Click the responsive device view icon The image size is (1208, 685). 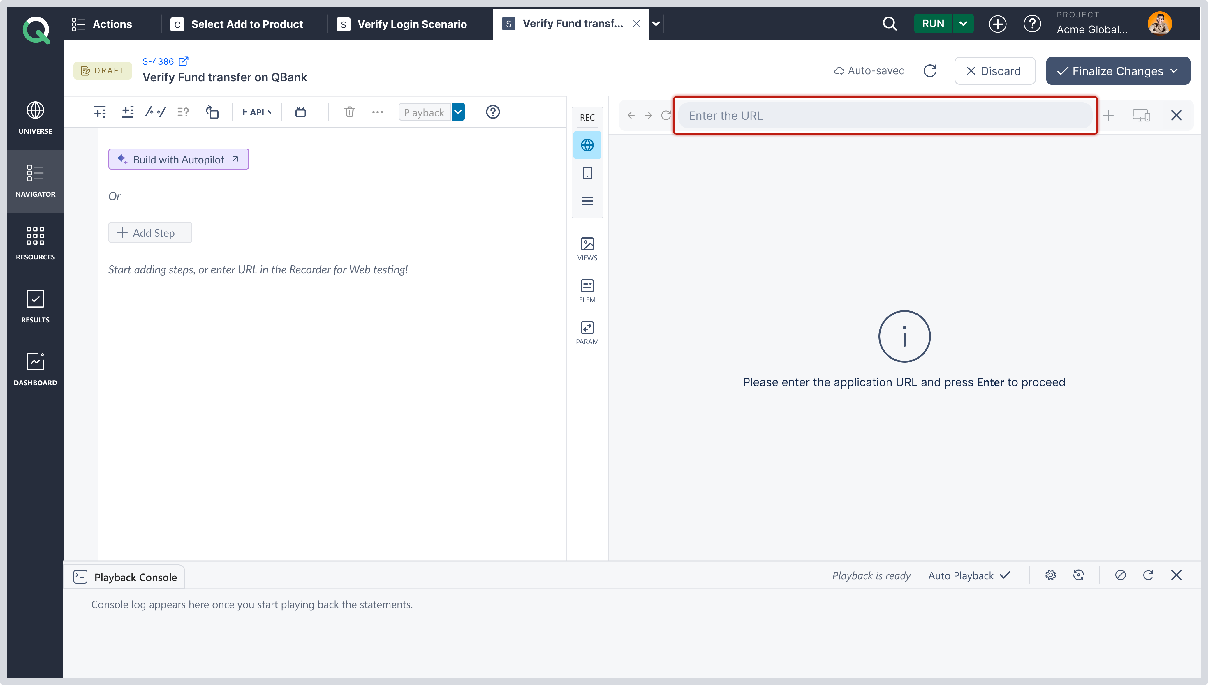point(1141,115)
